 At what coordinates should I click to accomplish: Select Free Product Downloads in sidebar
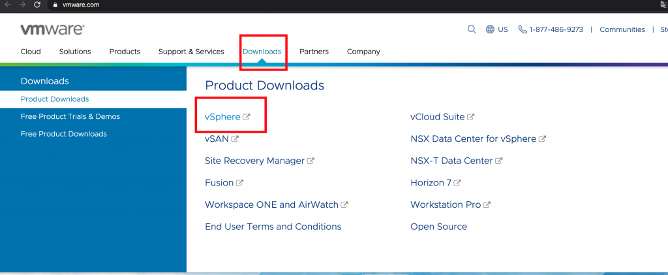tap(64, 134)
